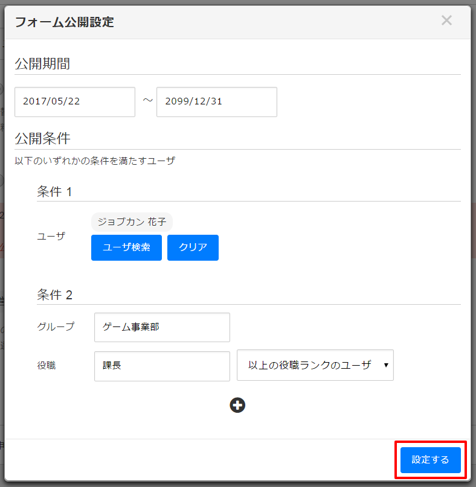Click the ユーザ label in 条件 1

(51, 236)
